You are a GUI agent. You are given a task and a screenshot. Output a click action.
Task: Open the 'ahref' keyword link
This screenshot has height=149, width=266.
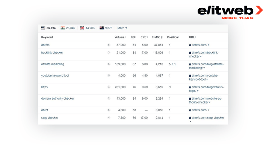click(45, 110)
